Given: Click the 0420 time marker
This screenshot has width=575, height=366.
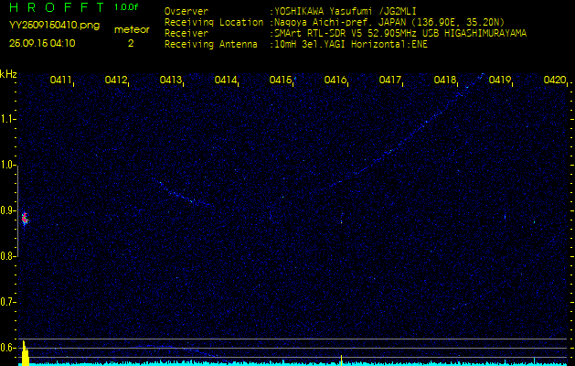Looking at the screenshot, I should tap(554, 81).
